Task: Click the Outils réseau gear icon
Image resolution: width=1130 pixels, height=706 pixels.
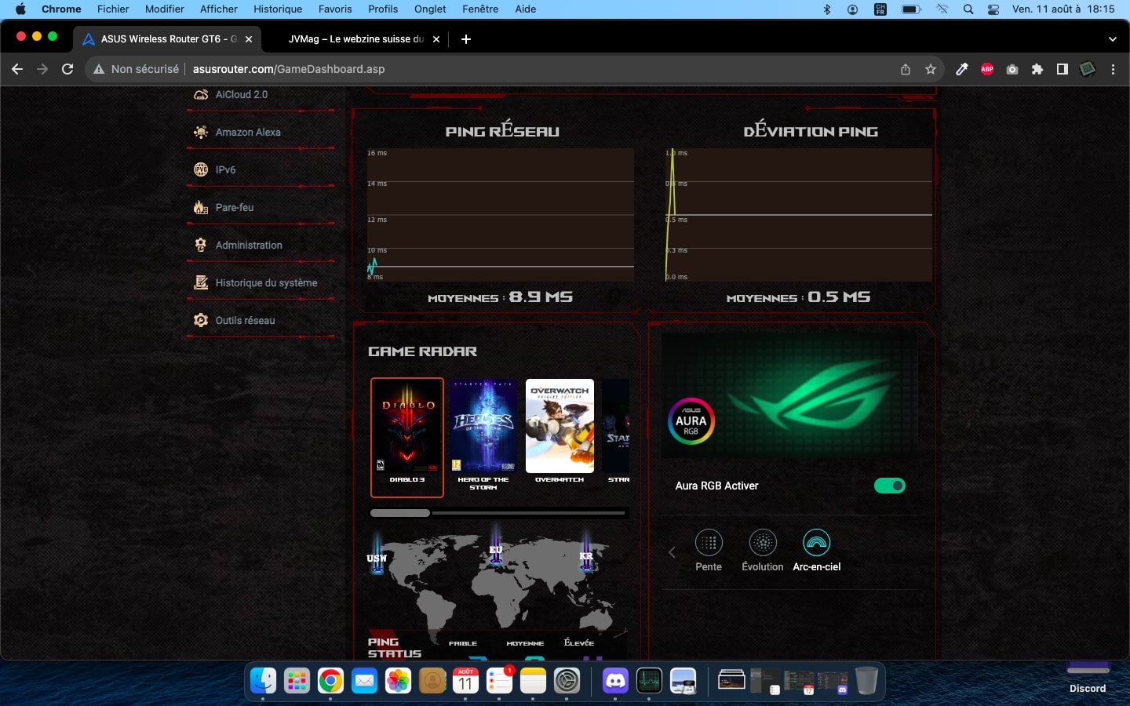Action: pos(201,320)
